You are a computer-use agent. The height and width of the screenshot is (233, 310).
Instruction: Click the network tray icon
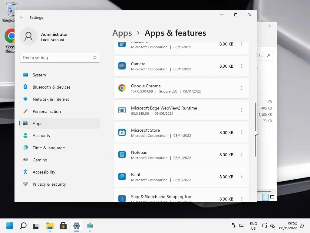(x=265, y=226)
